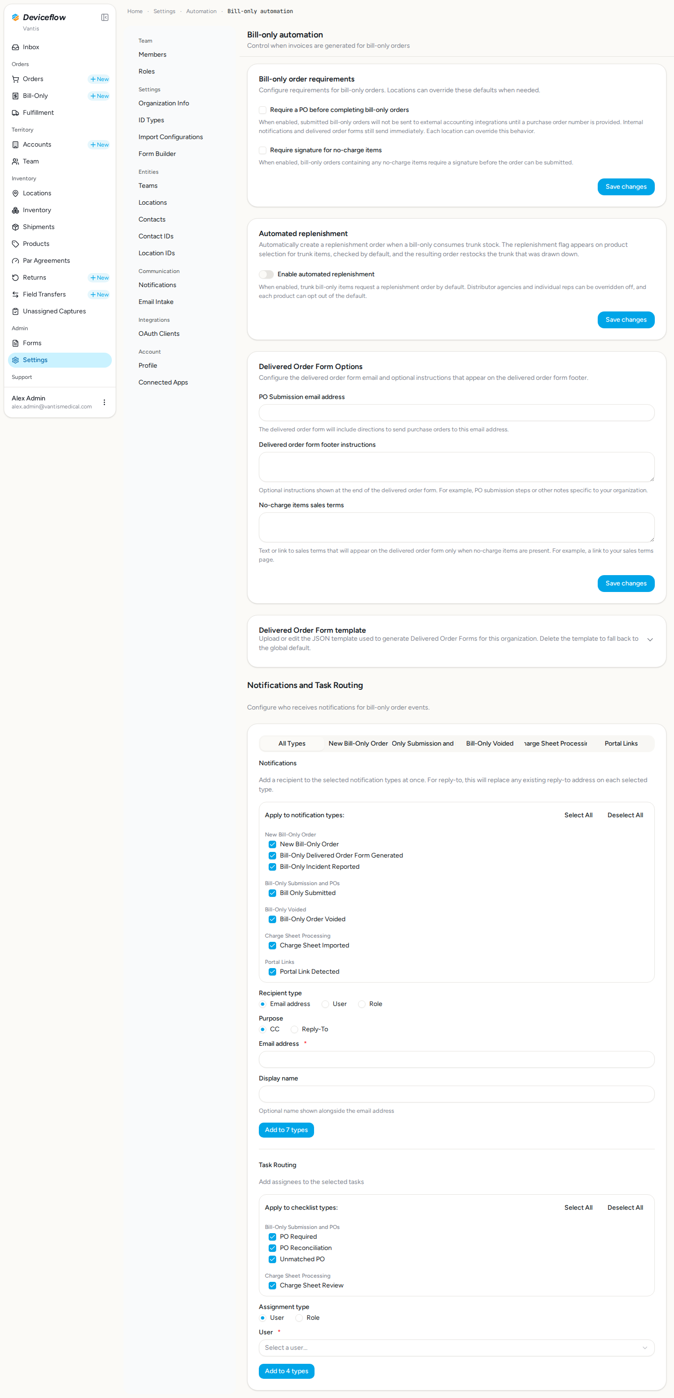Screen dimensions: 674x1398
Task: Click the Add to 7 types button
Action: point(286,1131)
